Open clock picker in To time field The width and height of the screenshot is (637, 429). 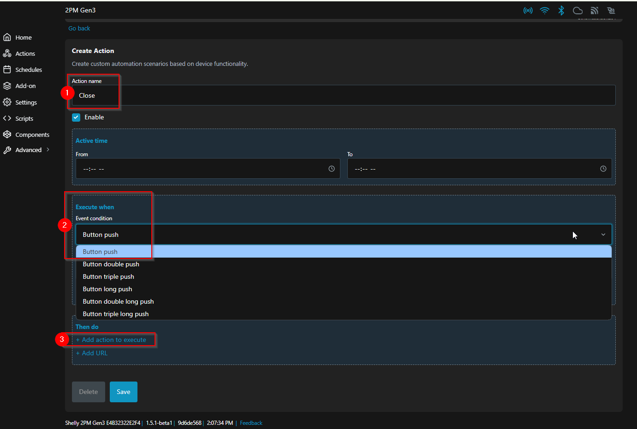603,169
